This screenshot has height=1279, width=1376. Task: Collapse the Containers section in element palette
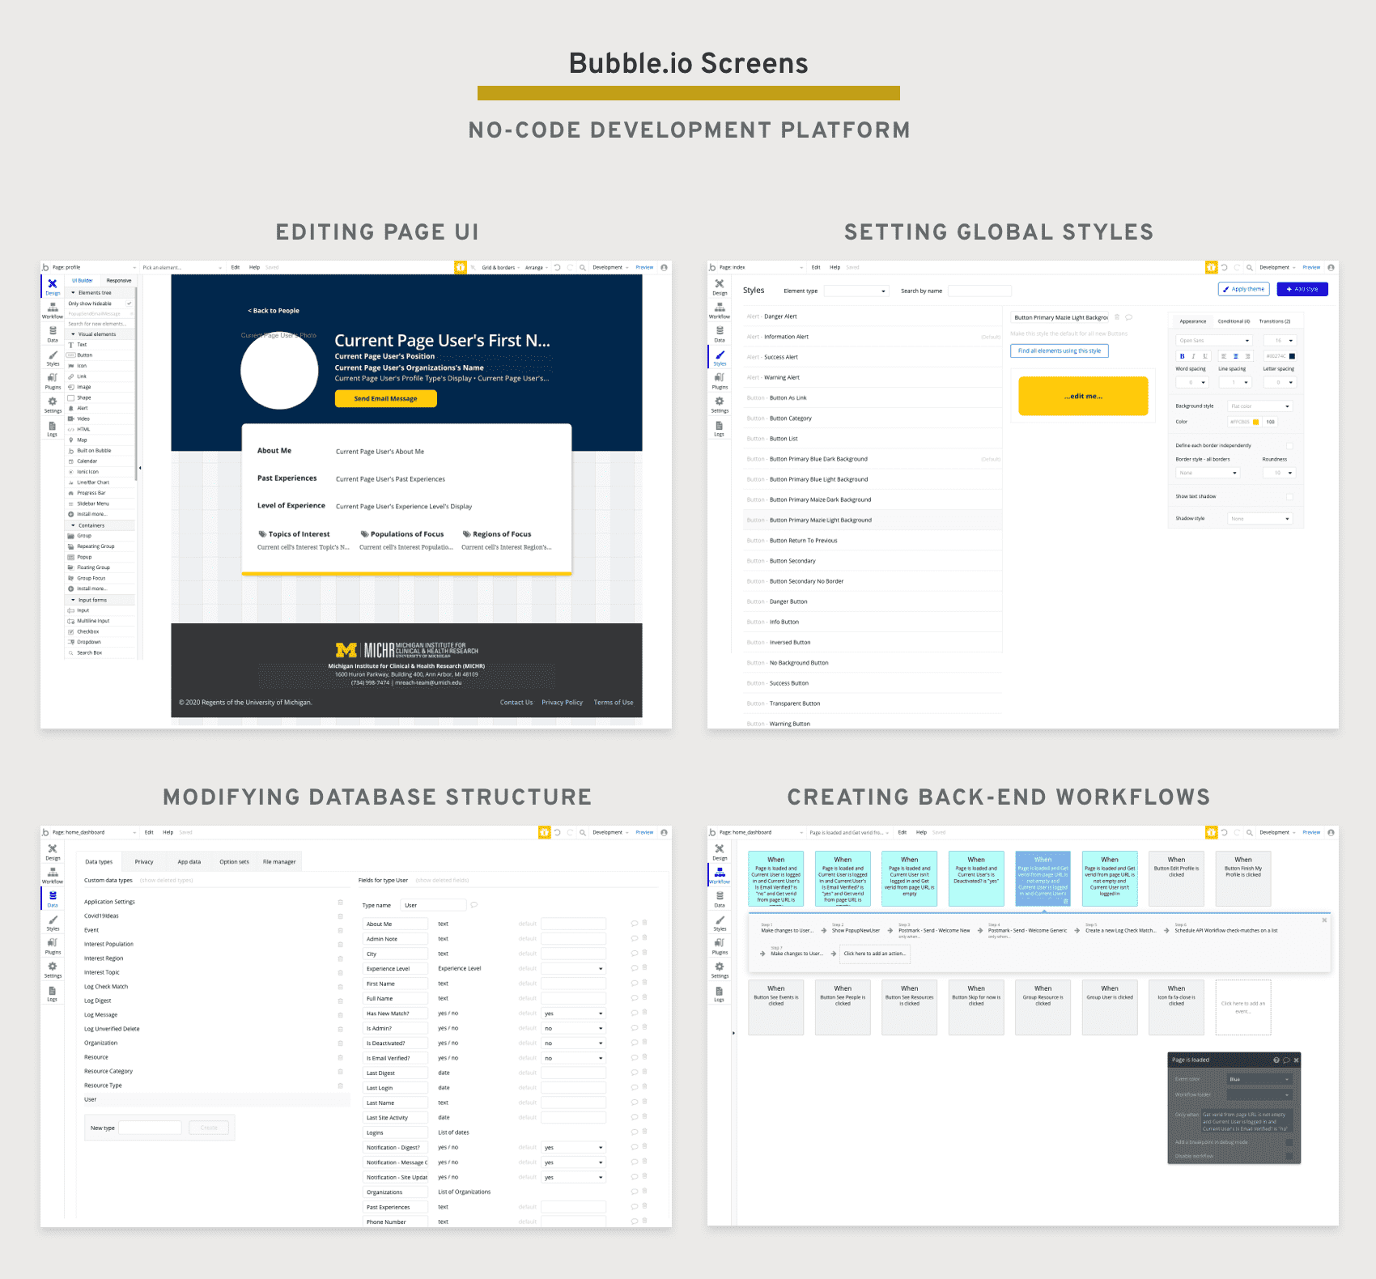101,525
